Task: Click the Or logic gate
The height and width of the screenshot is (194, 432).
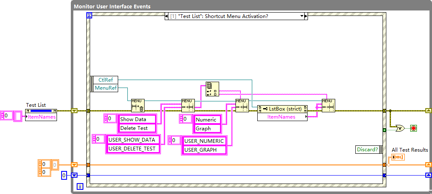Action: [x=400, y=128]
